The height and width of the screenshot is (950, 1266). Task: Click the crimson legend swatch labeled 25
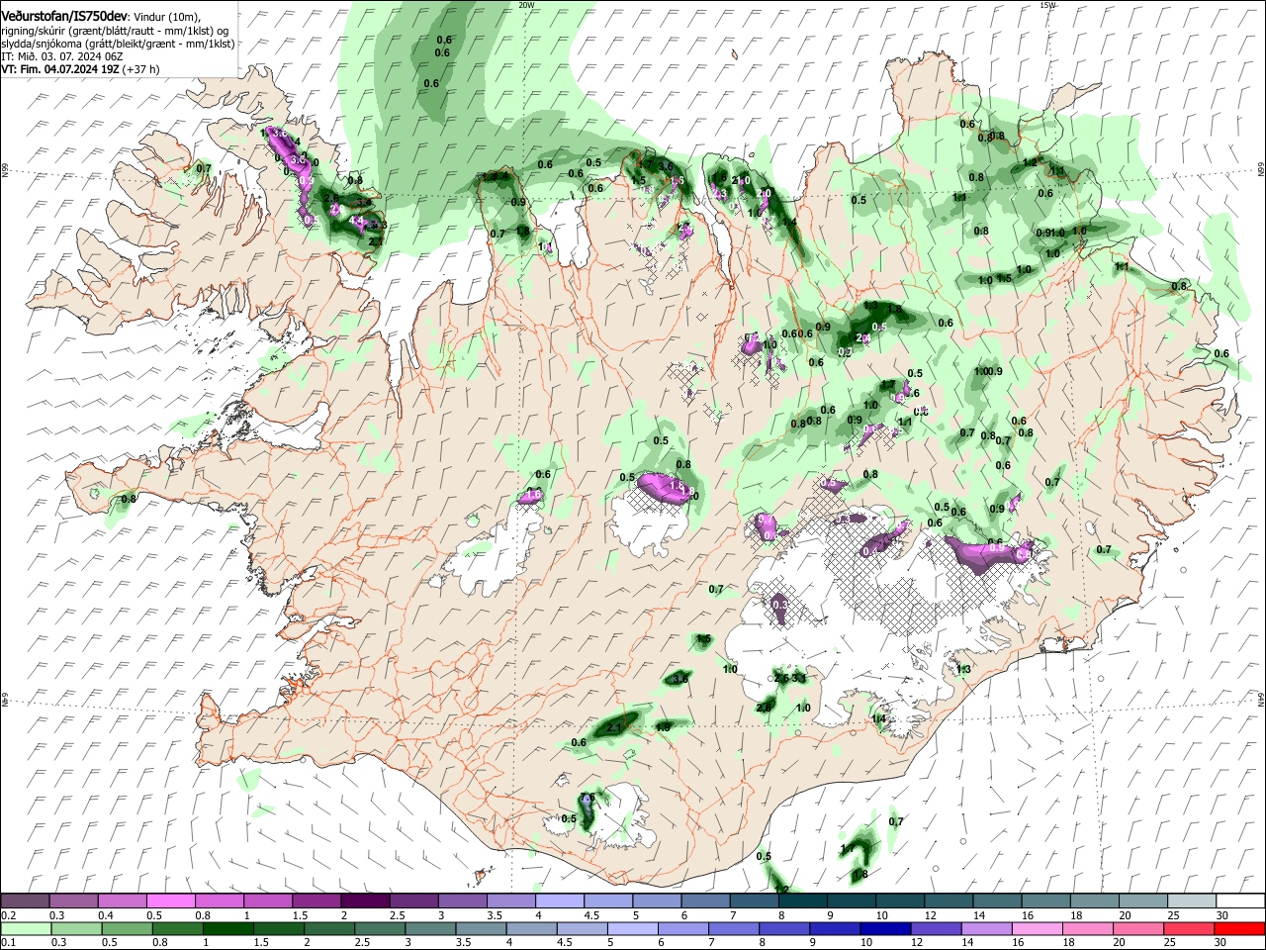pos(1189,929)
